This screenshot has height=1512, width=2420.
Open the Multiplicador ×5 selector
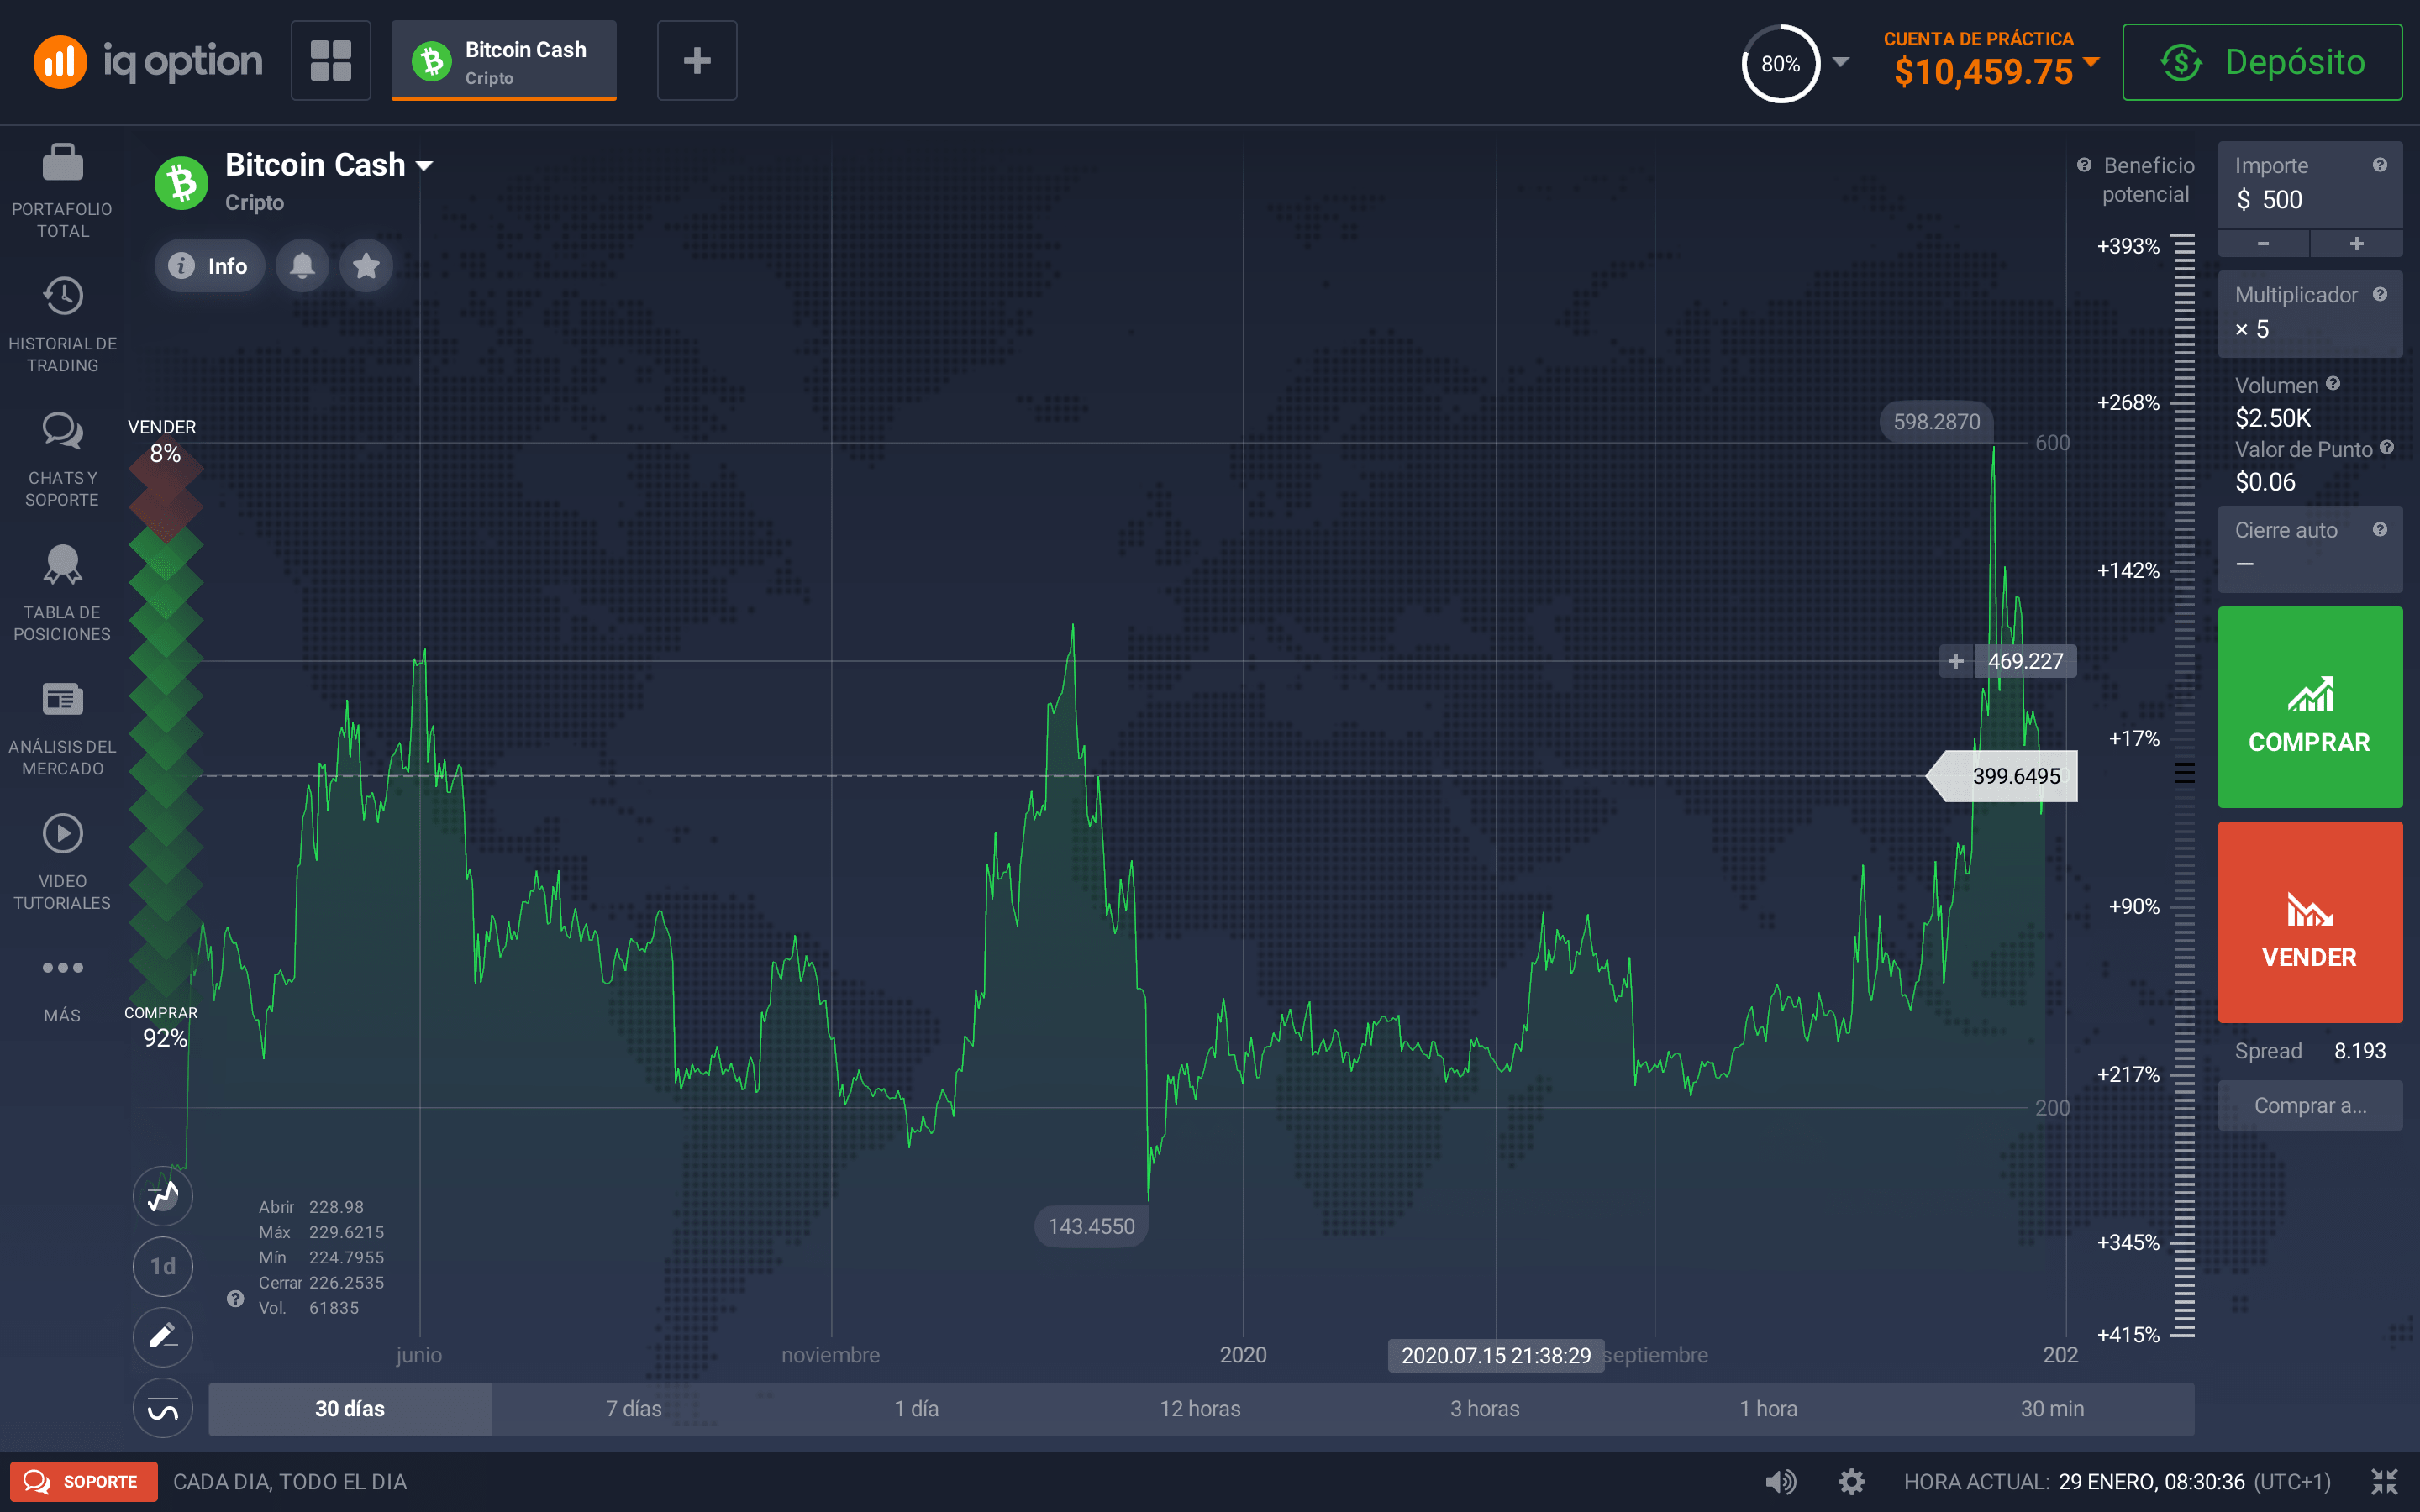[x=2310, y=313]
